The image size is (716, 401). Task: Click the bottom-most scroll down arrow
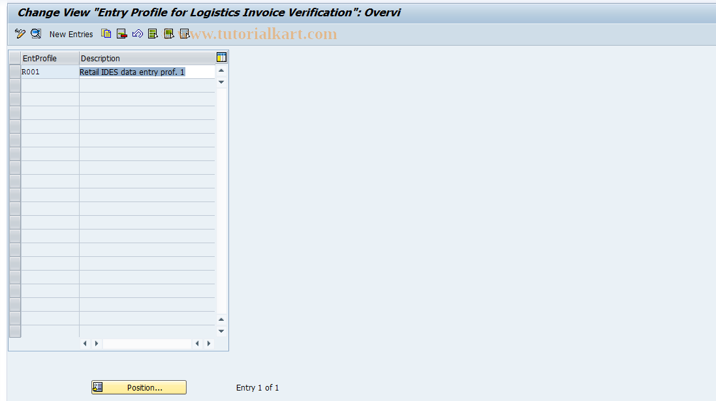click(221, 331)
